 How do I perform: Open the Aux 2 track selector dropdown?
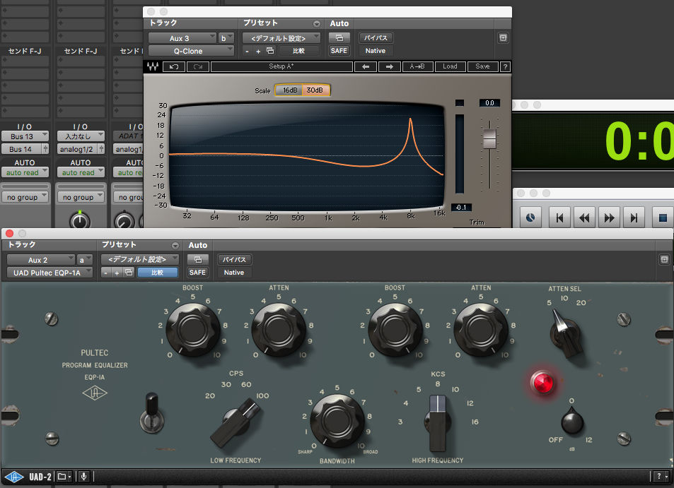tap(41, 260)
